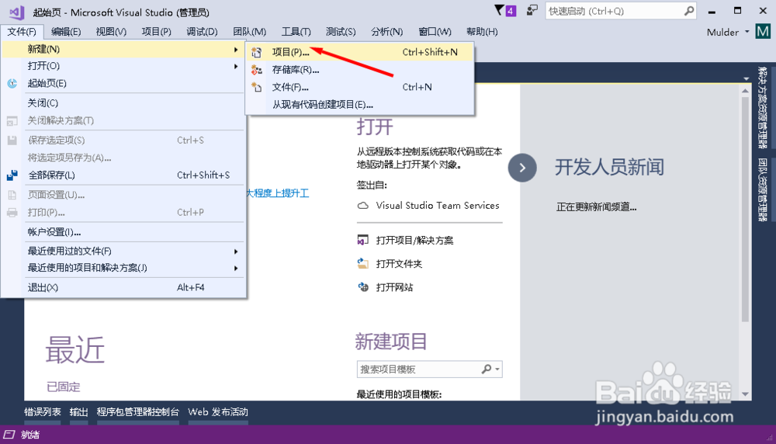Image resolution: width=776 pixels, height=444 pixels.
Task: Click the 打开网站 link
Action: [394, 287]
